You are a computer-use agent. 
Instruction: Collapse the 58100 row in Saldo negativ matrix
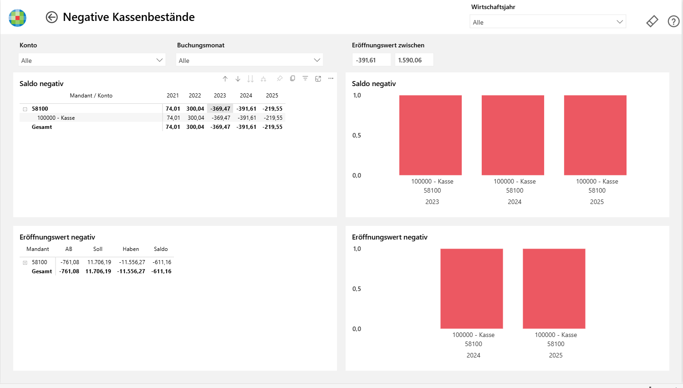25,109
